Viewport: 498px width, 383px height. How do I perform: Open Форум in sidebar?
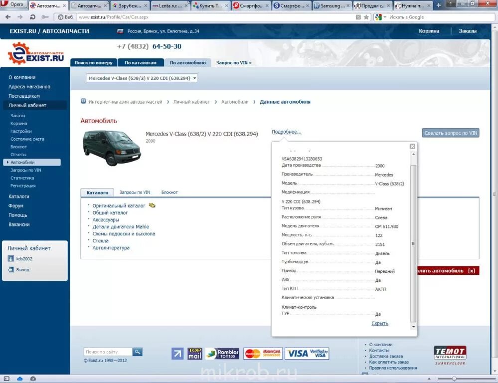16,205
